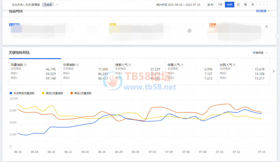The width and height of the screenshot is (280, 162).
Task: Select the 30天 time range
Action: coord(230,5)
